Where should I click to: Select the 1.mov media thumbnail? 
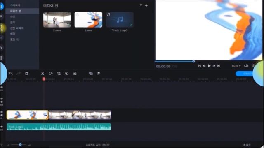pos(88,19)
